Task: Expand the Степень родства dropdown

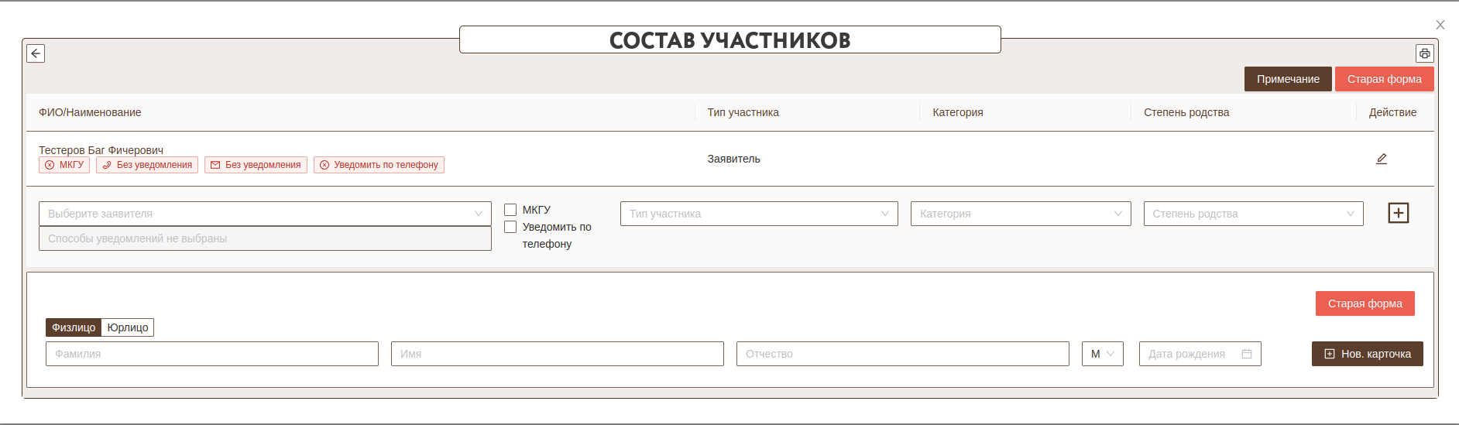Action: [x=1252, y=214]
